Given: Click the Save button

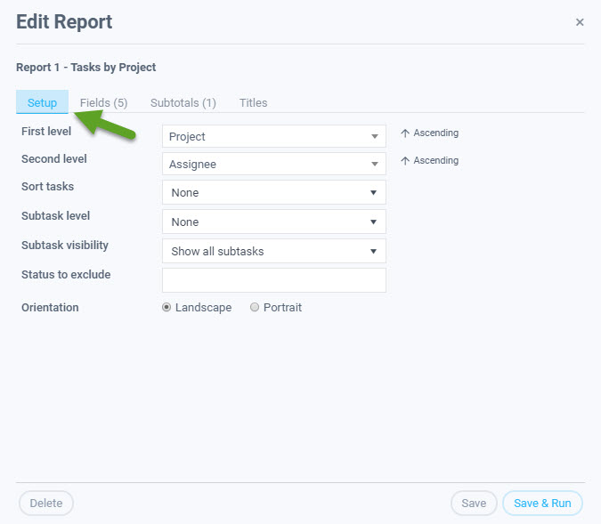Looking at the screenshot, I should point(474,503).
